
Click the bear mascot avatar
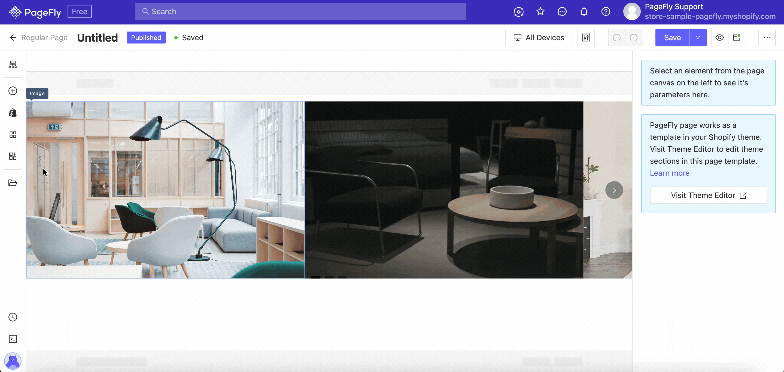coord(13,361)
